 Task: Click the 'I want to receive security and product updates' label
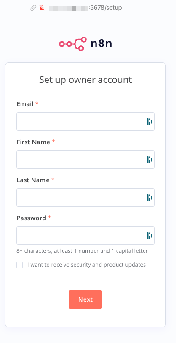(x=86, y=265)
